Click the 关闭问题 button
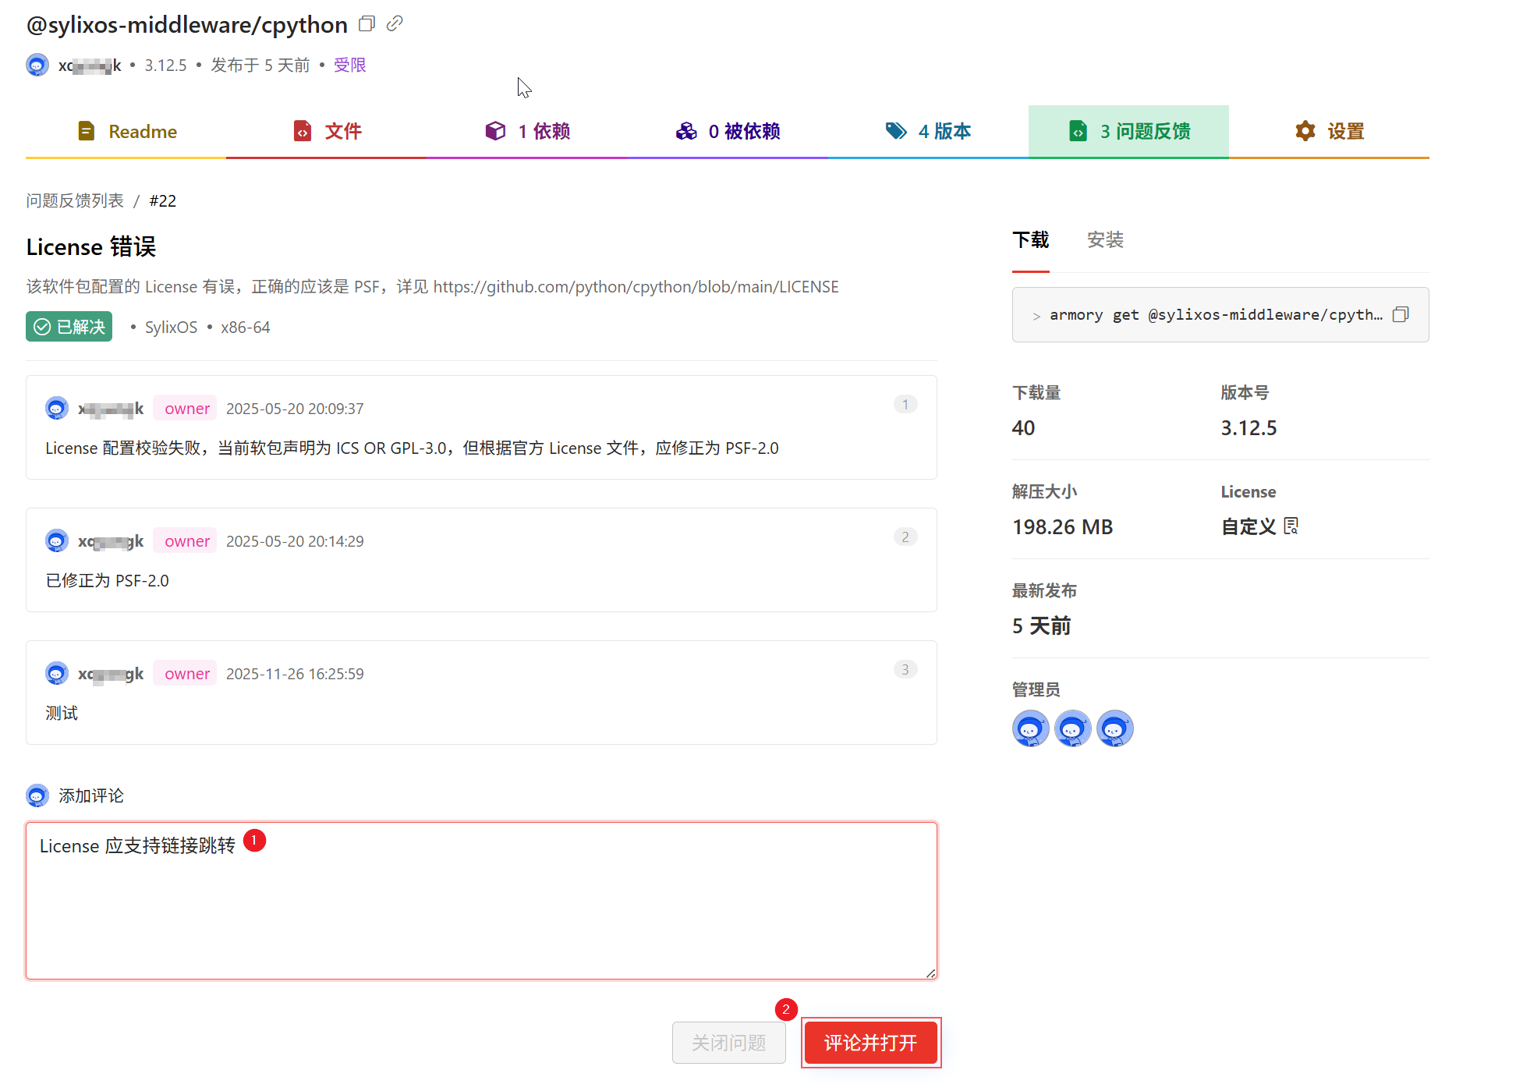Screen dimensions: 1516x1084 click(728, 1043)
